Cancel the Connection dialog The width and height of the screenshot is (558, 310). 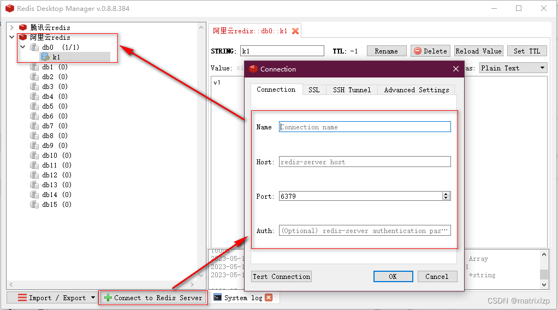pos(437,277)
